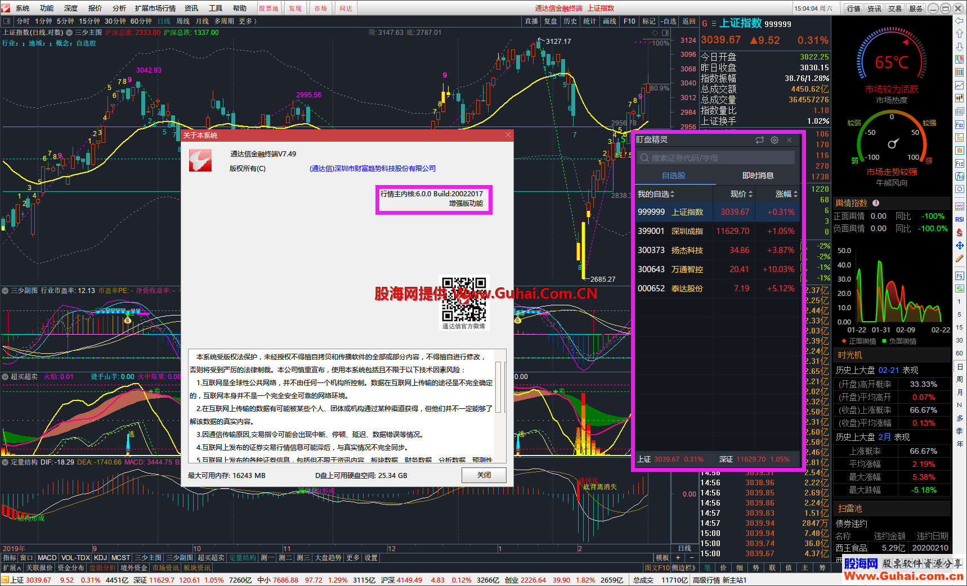The width and height of the screenshot is (967, 586).
Task: Open the 分析 menu
Action: pyautogui.click(x=119, y=8)
